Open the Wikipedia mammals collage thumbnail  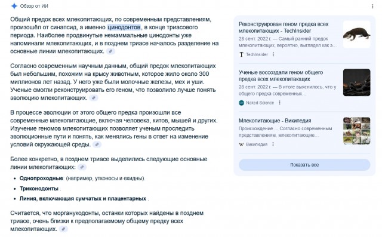357,131
